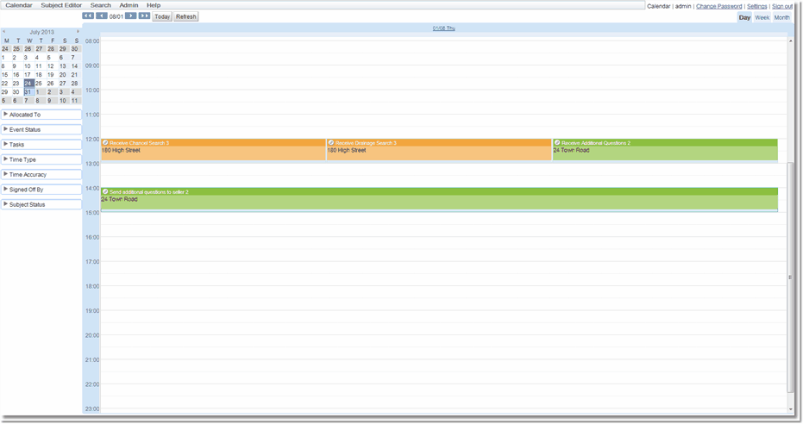Click status icon on Receive Chancel Search event
The image size is (803, 424).
pos(105,142)
